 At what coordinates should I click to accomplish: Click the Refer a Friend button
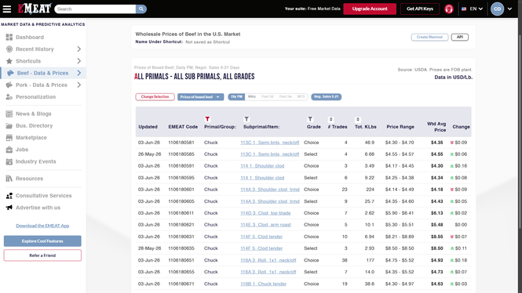(x=42, y=255)
